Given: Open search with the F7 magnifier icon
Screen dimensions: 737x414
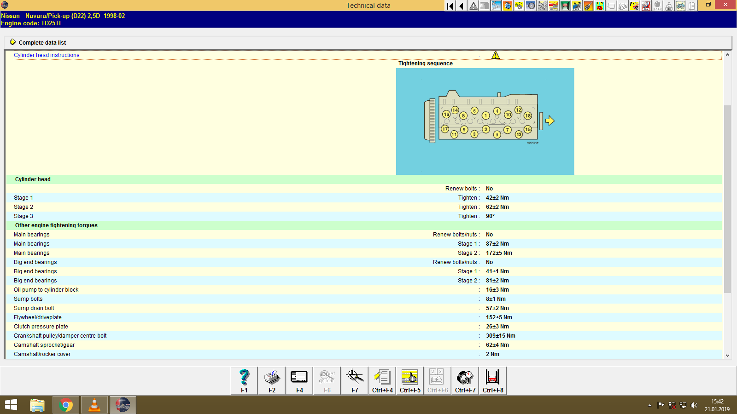Looking at the screenshot, I should click(354, 380).
